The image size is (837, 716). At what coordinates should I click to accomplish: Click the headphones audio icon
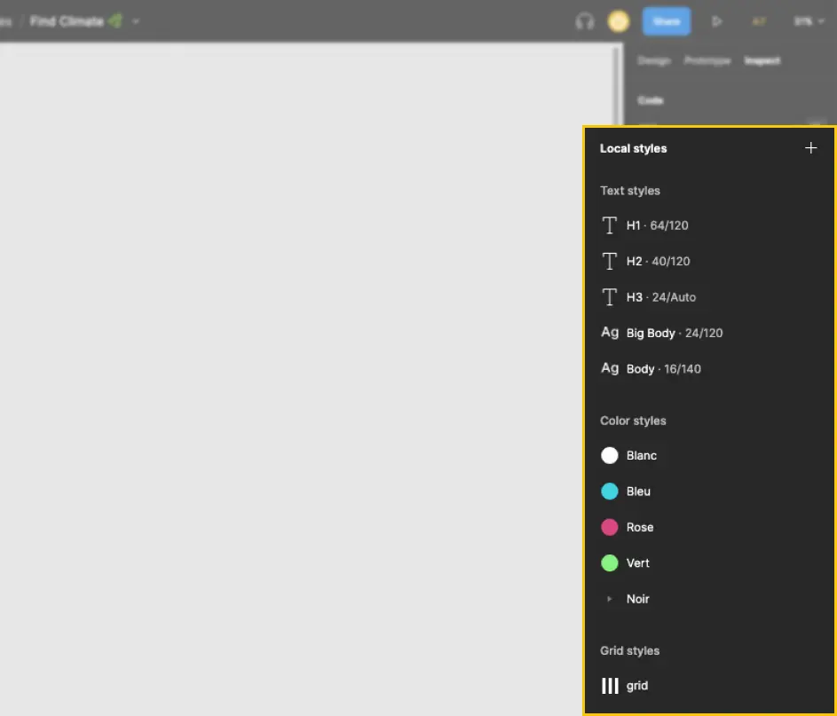coord(584,20)
